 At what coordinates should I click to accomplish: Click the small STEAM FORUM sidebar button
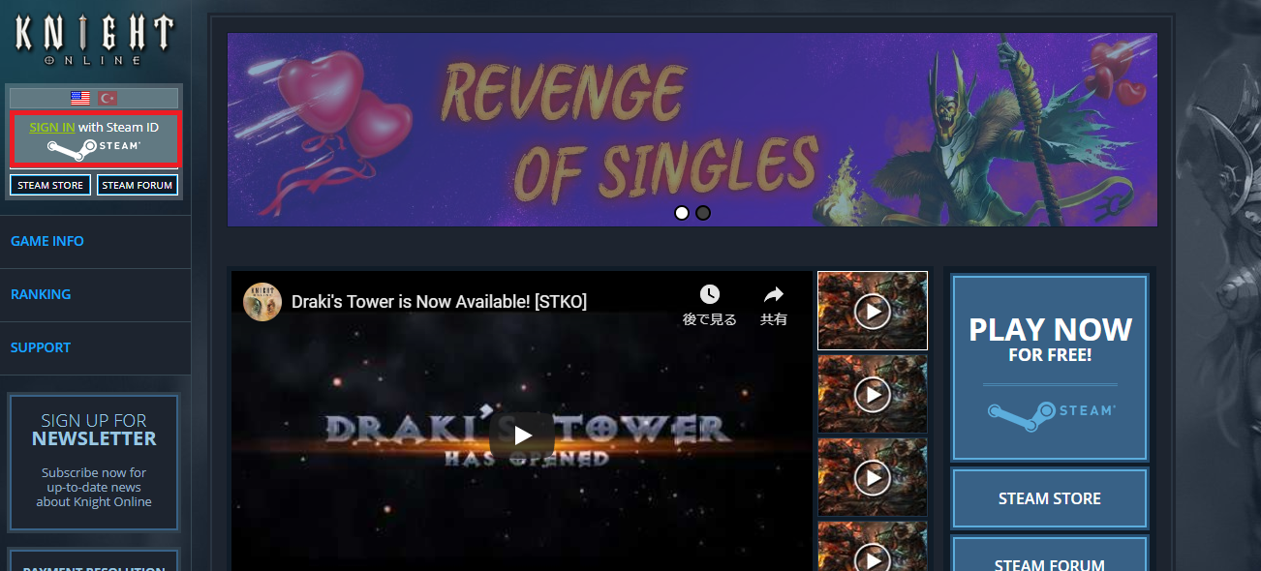(138, 185)
